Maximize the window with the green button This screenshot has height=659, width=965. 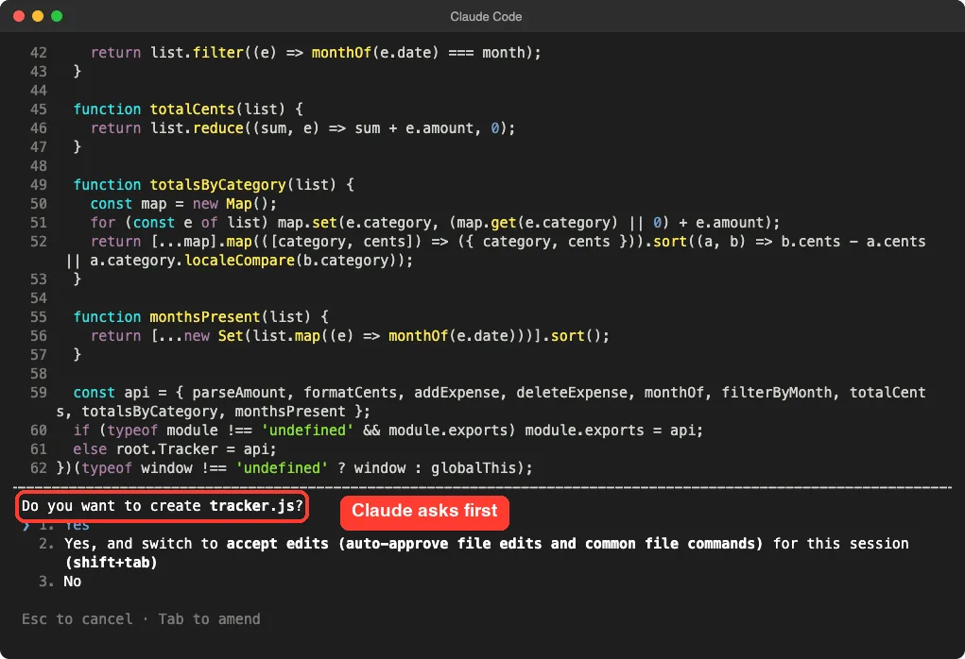[x=57, y=16]
